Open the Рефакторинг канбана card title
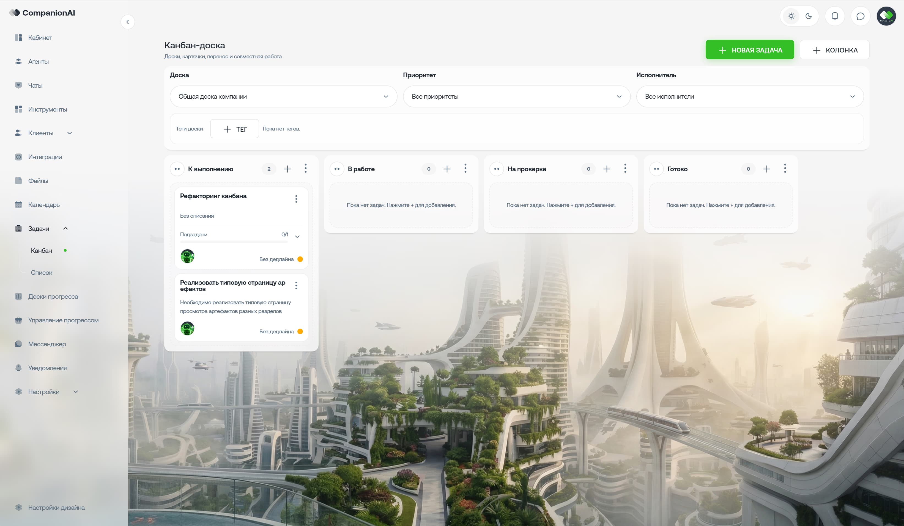Viewport: 904px width, 526px height. (x=213, y=196)
